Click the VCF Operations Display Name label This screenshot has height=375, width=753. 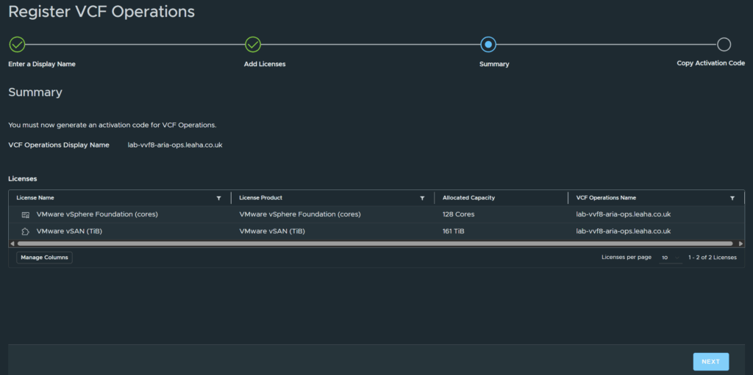[59, 145]
